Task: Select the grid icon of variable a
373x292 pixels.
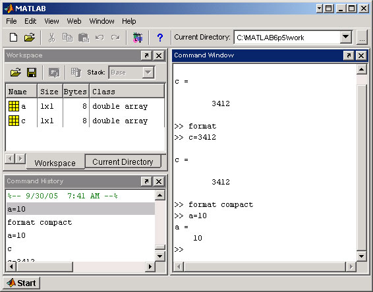Action: 14,106
